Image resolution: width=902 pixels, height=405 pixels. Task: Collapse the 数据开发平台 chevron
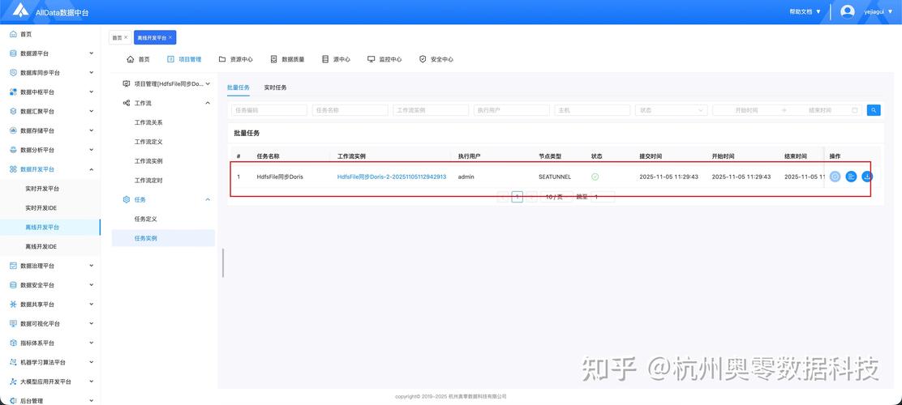click(x=91, y=169)
